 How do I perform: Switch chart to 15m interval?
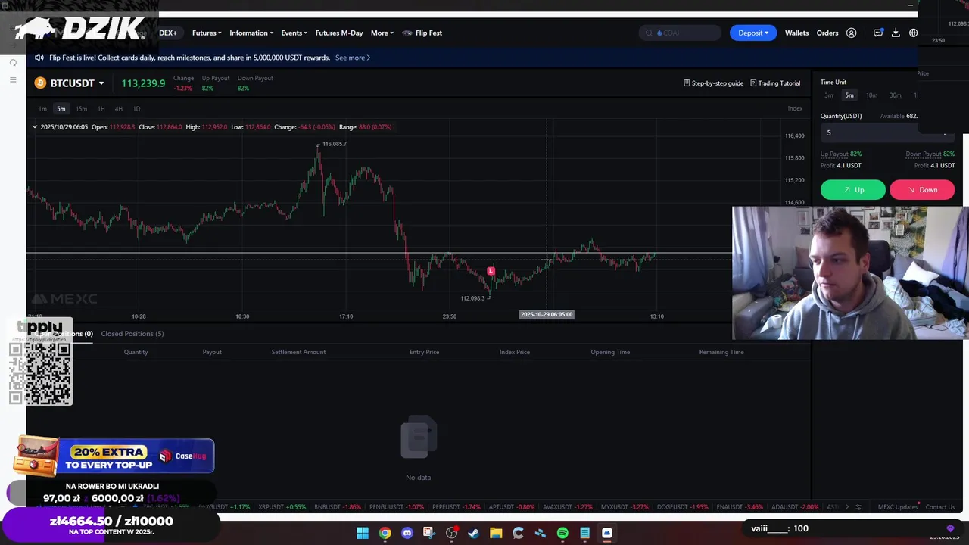pyautogui.click(x=81, y=109)
